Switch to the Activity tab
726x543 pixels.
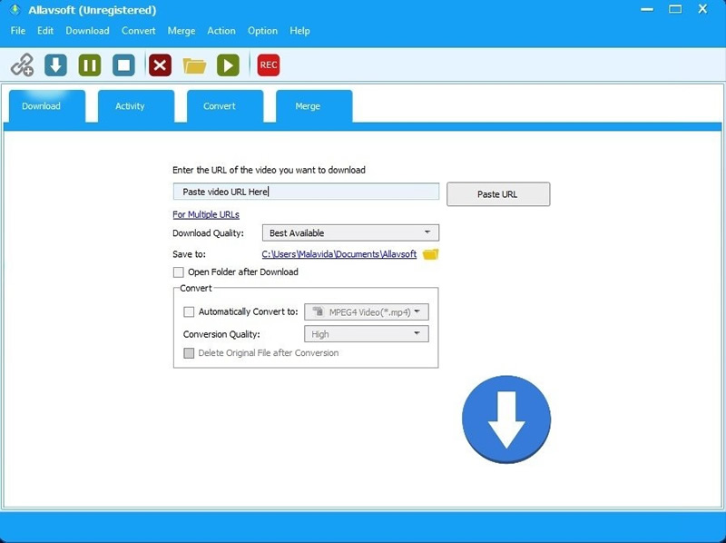(x=136, y=106)
